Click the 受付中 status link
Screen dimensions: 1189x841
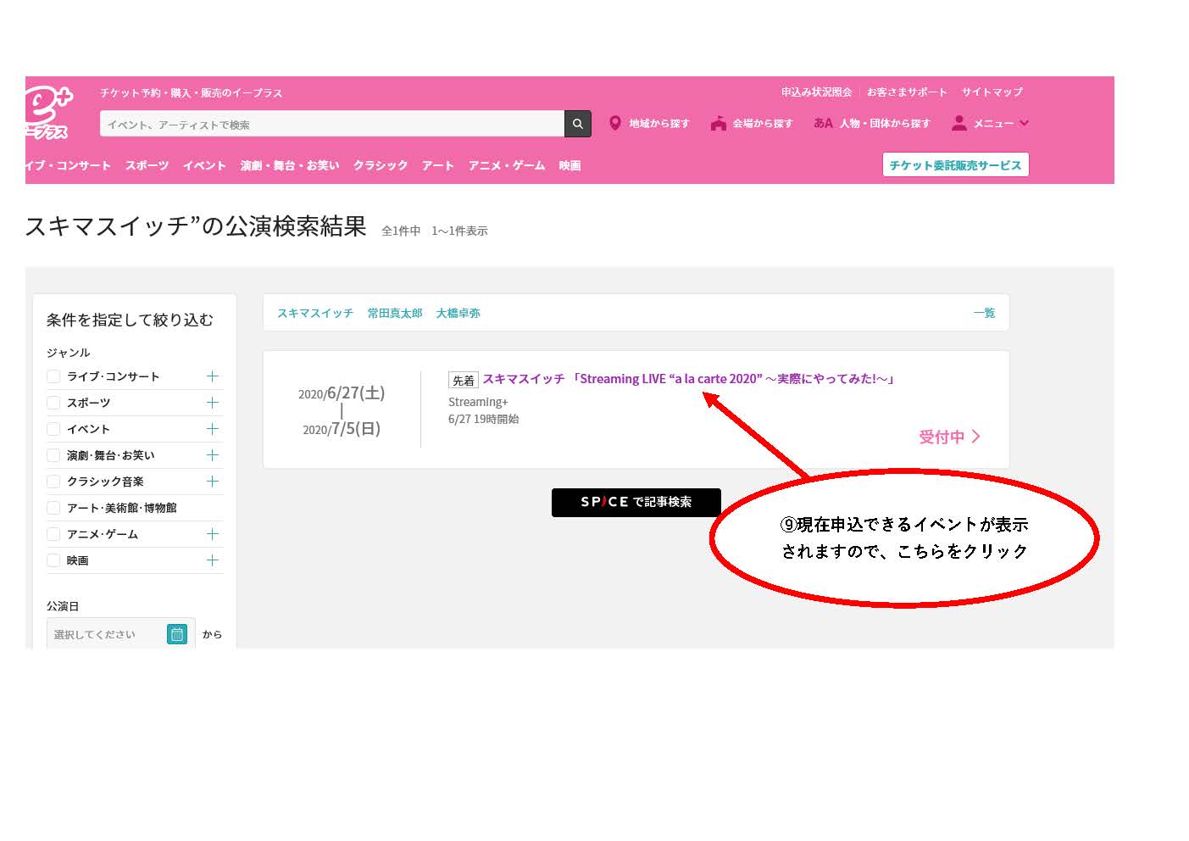click(942, 437)
